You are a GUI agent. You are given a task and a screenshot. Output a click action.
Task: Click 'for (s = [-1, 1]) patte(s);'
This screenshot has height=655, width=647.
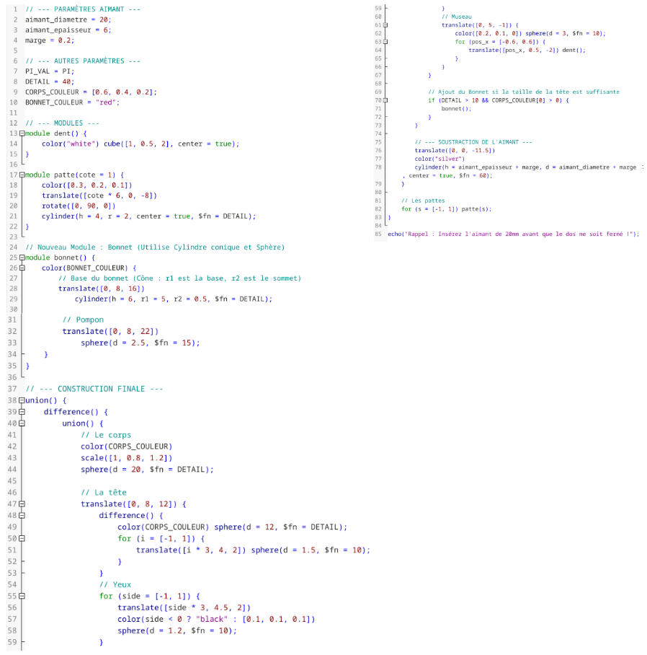click(447, 209)
